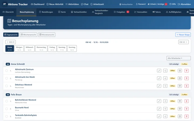Open the Alle Mitarbeiter dropdown

(179, 58)
